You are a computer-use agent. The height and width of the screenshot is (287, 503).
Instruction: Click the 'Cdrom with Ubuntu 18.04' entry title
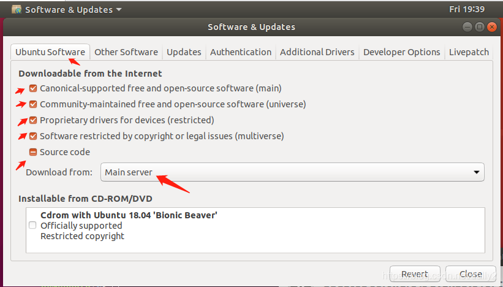(x=129, y=215)
